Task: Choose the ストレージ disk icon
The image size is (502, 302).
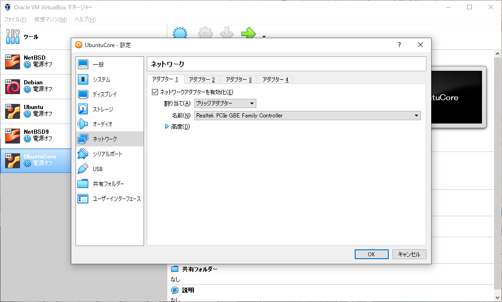Action: point(83,109)
